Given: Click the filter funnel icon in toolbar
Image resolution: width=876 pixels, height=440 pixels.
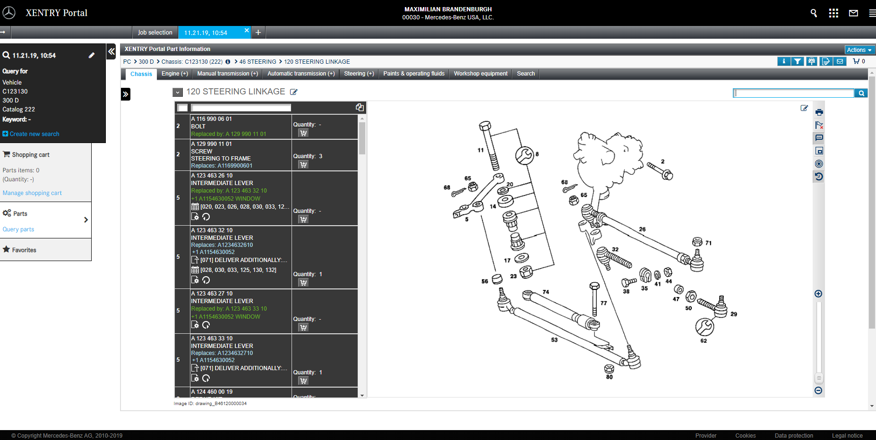Looking at the screenshot, I should click(798, 61).
